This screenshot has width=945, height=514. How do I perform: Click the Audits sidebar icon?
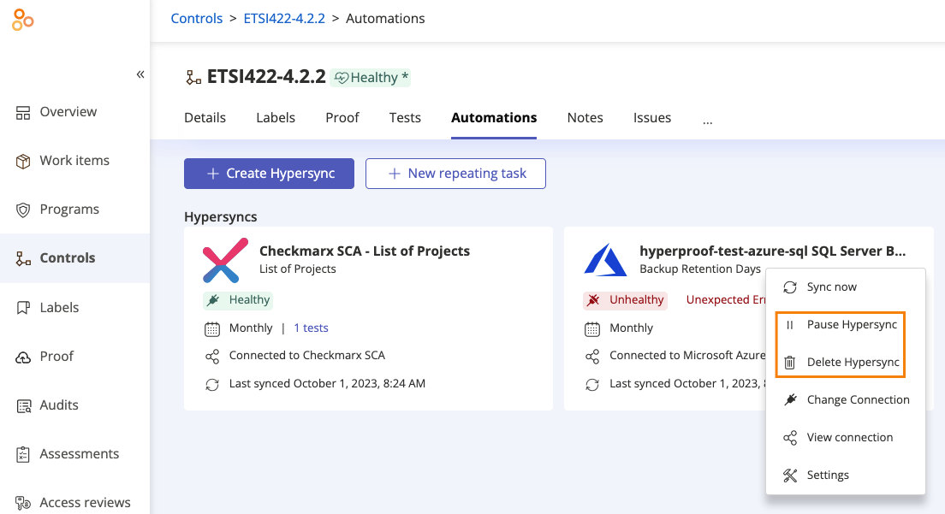tap(23, 405)
